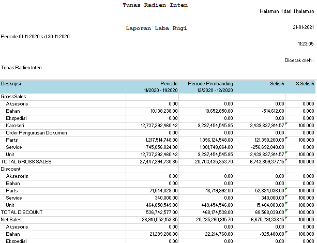Click the Service discount 340,000.00 in Periode column
317x243 pixels.
(x=166, y=198)
